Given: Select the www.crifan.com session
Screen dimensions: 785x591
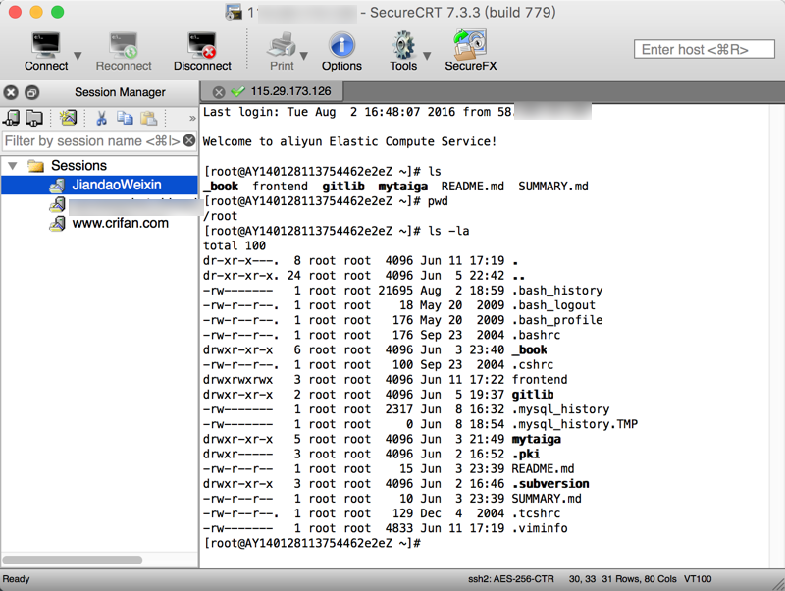Looking at the screenshot, I should pyautogui.click(x=120, y=223).
